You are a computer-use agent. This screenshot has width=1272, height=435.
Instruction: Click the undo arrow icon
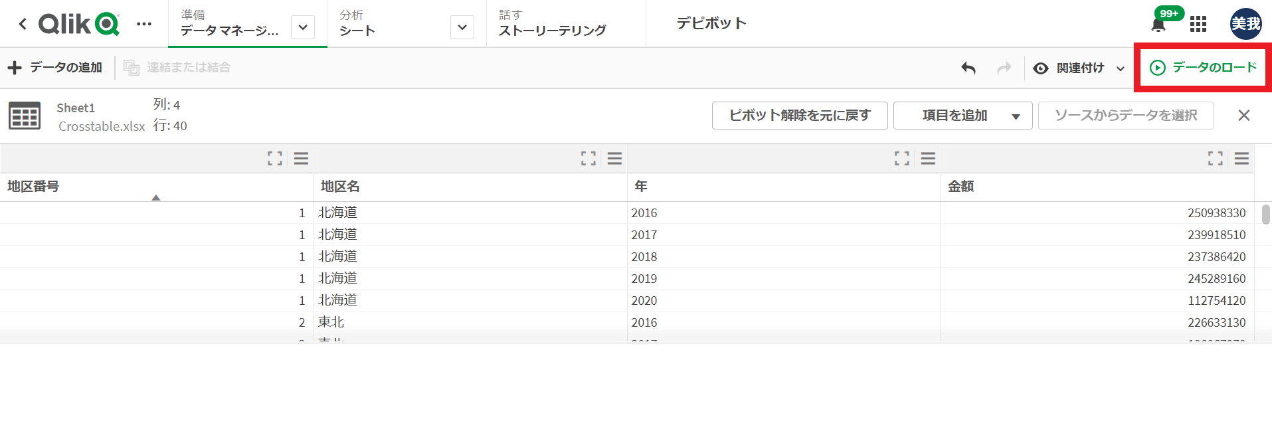[968, 68]
